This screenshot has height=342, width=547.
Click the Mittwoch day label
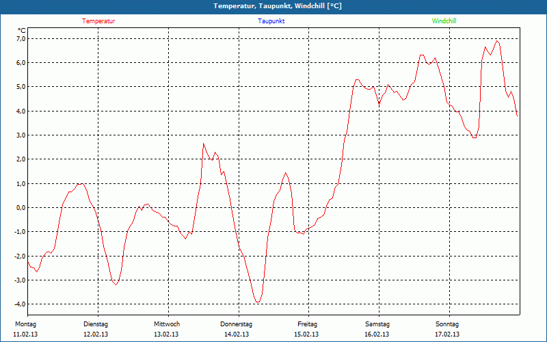click(167, 324)
